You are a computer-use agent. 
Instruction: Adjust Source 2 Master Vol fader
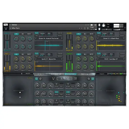coord(69,39)
